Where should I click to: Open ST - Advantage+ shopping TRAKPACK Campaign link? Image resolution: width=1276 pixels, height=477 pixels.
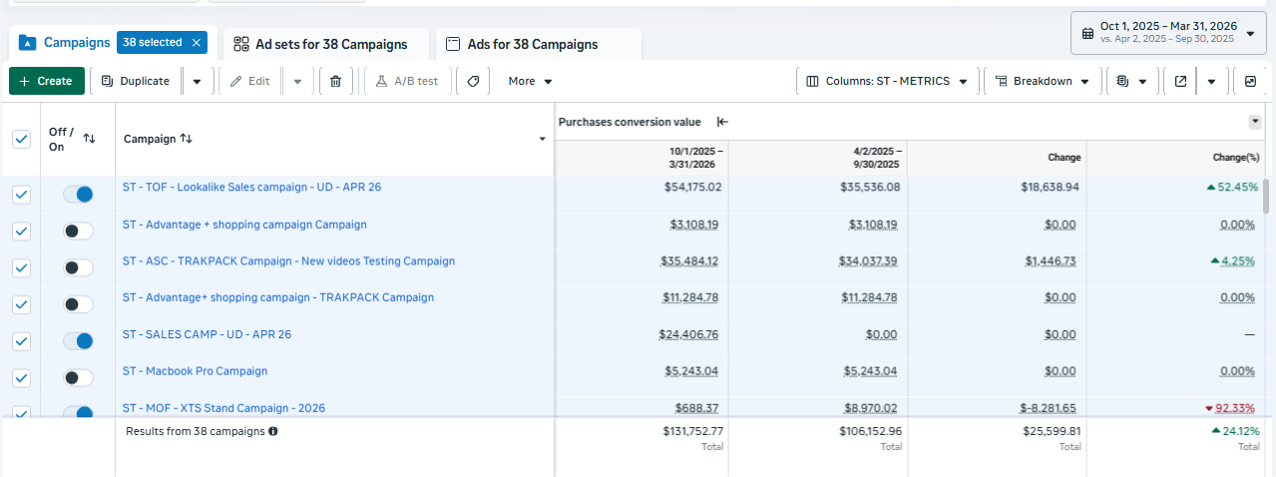tap(278, 297)
